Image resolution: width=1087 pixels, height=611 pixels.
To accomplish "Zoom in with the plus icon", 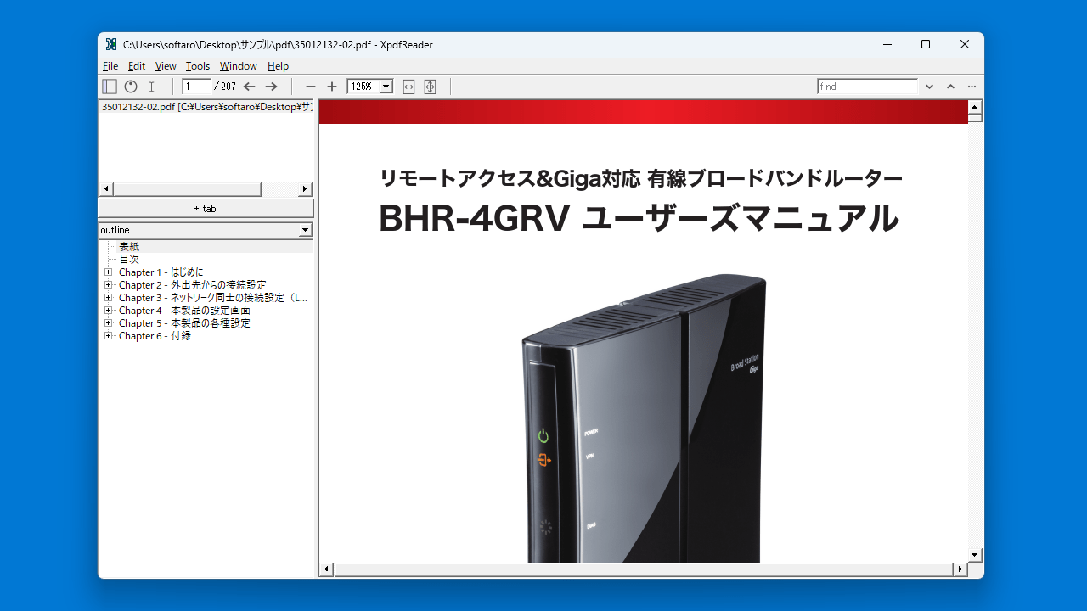I will pos(332,87).
